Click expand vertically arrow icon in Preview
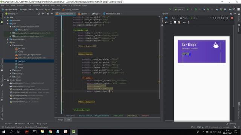The width and height of the screenshot is (241, 135). click(x=188, y=22)
